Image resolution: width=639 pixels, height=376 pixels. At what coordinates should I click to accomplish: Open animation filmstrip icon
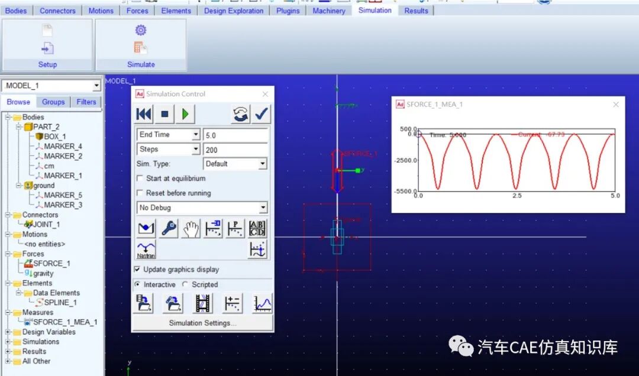[202, 303]
